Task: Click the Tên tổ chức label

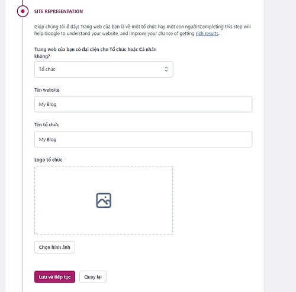Action: pos(47,124)
